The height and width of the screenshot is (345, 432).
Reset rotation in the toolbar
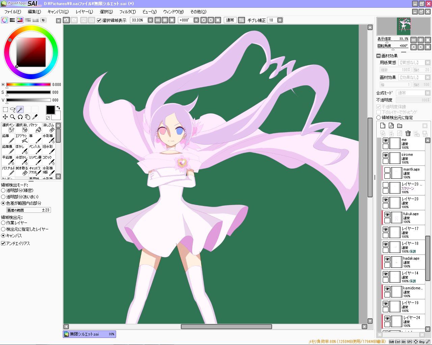point(218,20)
